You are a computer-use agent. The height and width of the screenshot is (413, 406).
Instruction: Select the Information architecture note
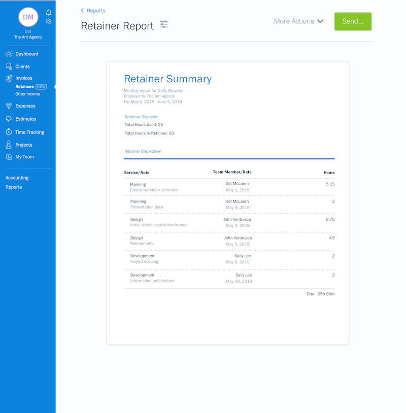[x=152, y=281]
